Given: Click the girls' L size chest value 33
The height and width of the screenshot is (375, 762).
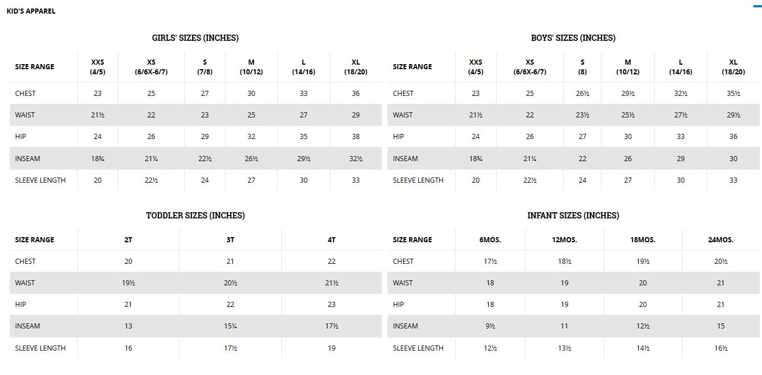Looking at the screenshot, I should pos(303,94).
